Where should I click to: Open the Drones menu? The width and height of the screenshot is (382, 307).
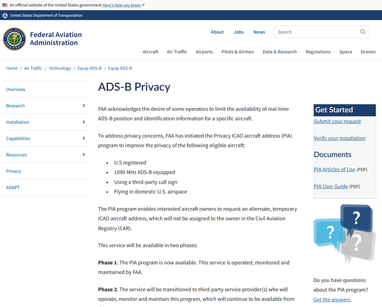[x=368, y=52]
